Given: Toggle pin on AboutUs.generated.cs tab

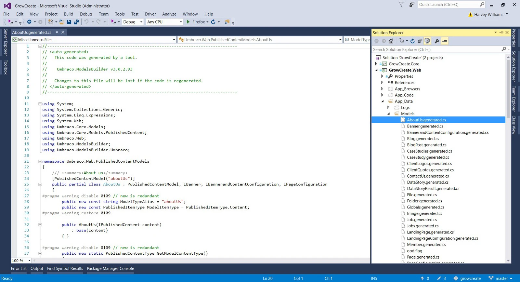Looking at the screenshot, I should point(57,32).
